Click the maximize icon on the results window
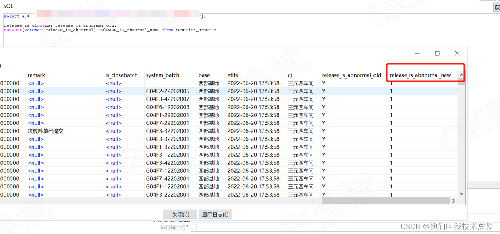The image size is (500, 234). click(437, 53)
